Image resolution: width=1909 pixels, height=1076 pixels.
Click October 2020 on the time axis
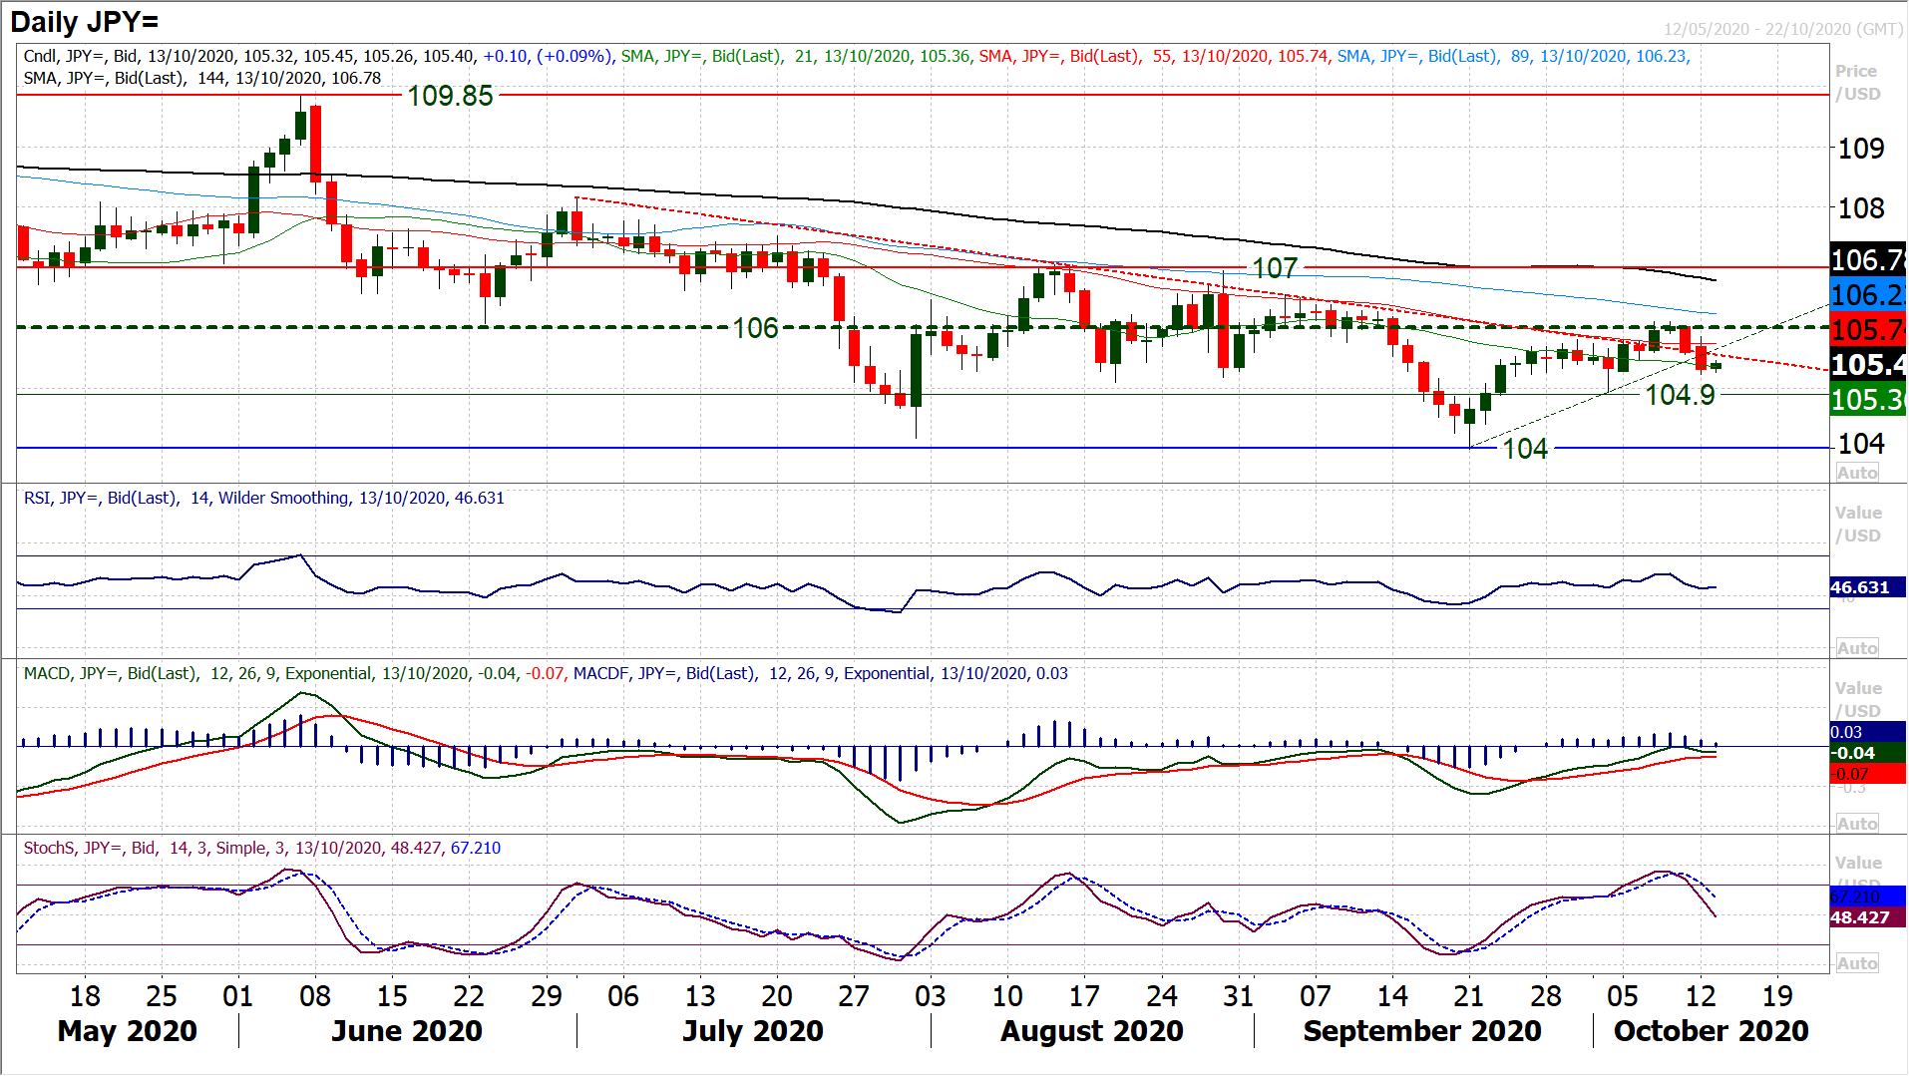pyautogui.click(x=1711, y=1031)
